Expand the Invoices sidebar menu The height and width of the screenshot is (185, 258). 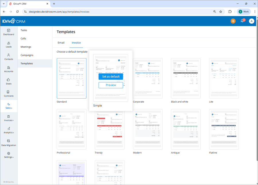tap(9, 119)
